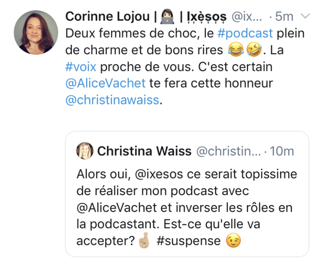Click the truncated @christin... handle

(228, 151)
